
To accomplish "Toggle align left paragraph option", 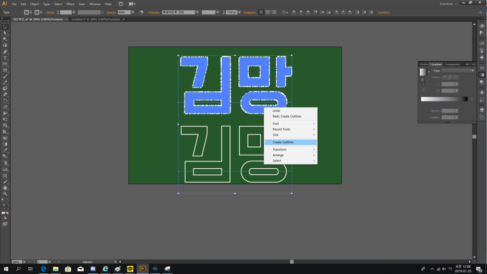I will (x=262, y=12).
